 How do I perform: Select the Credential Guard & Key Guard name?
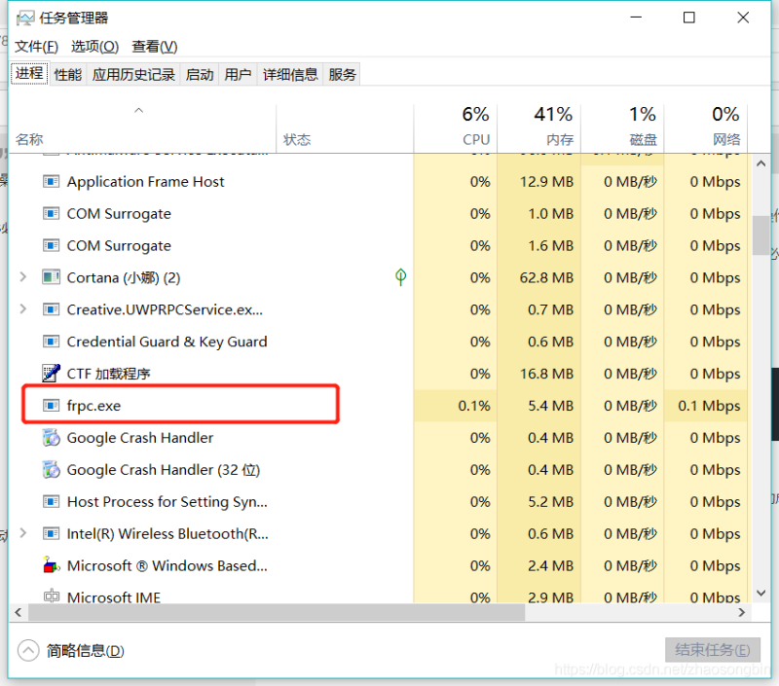pyautogui.click(x=167, y=342)
